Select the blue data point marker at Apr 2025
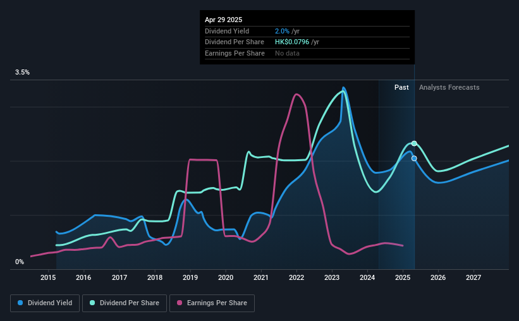The width and height of the screenshot is (519, 321). click(x=414, y=159)
